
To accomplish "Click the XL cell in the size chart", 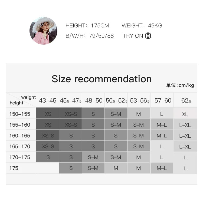I will tap(185, 114).
